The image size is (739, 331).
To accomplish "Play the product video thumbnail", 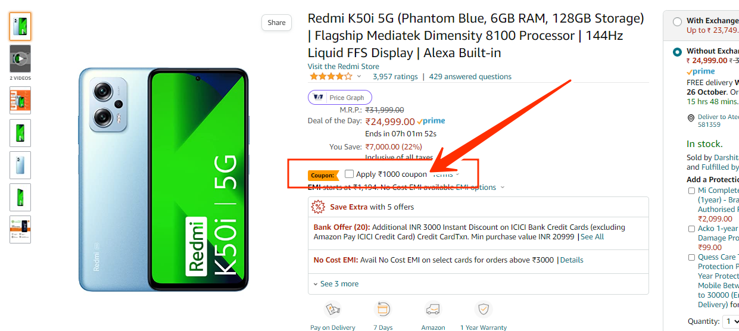I will (x=20, y=59).
